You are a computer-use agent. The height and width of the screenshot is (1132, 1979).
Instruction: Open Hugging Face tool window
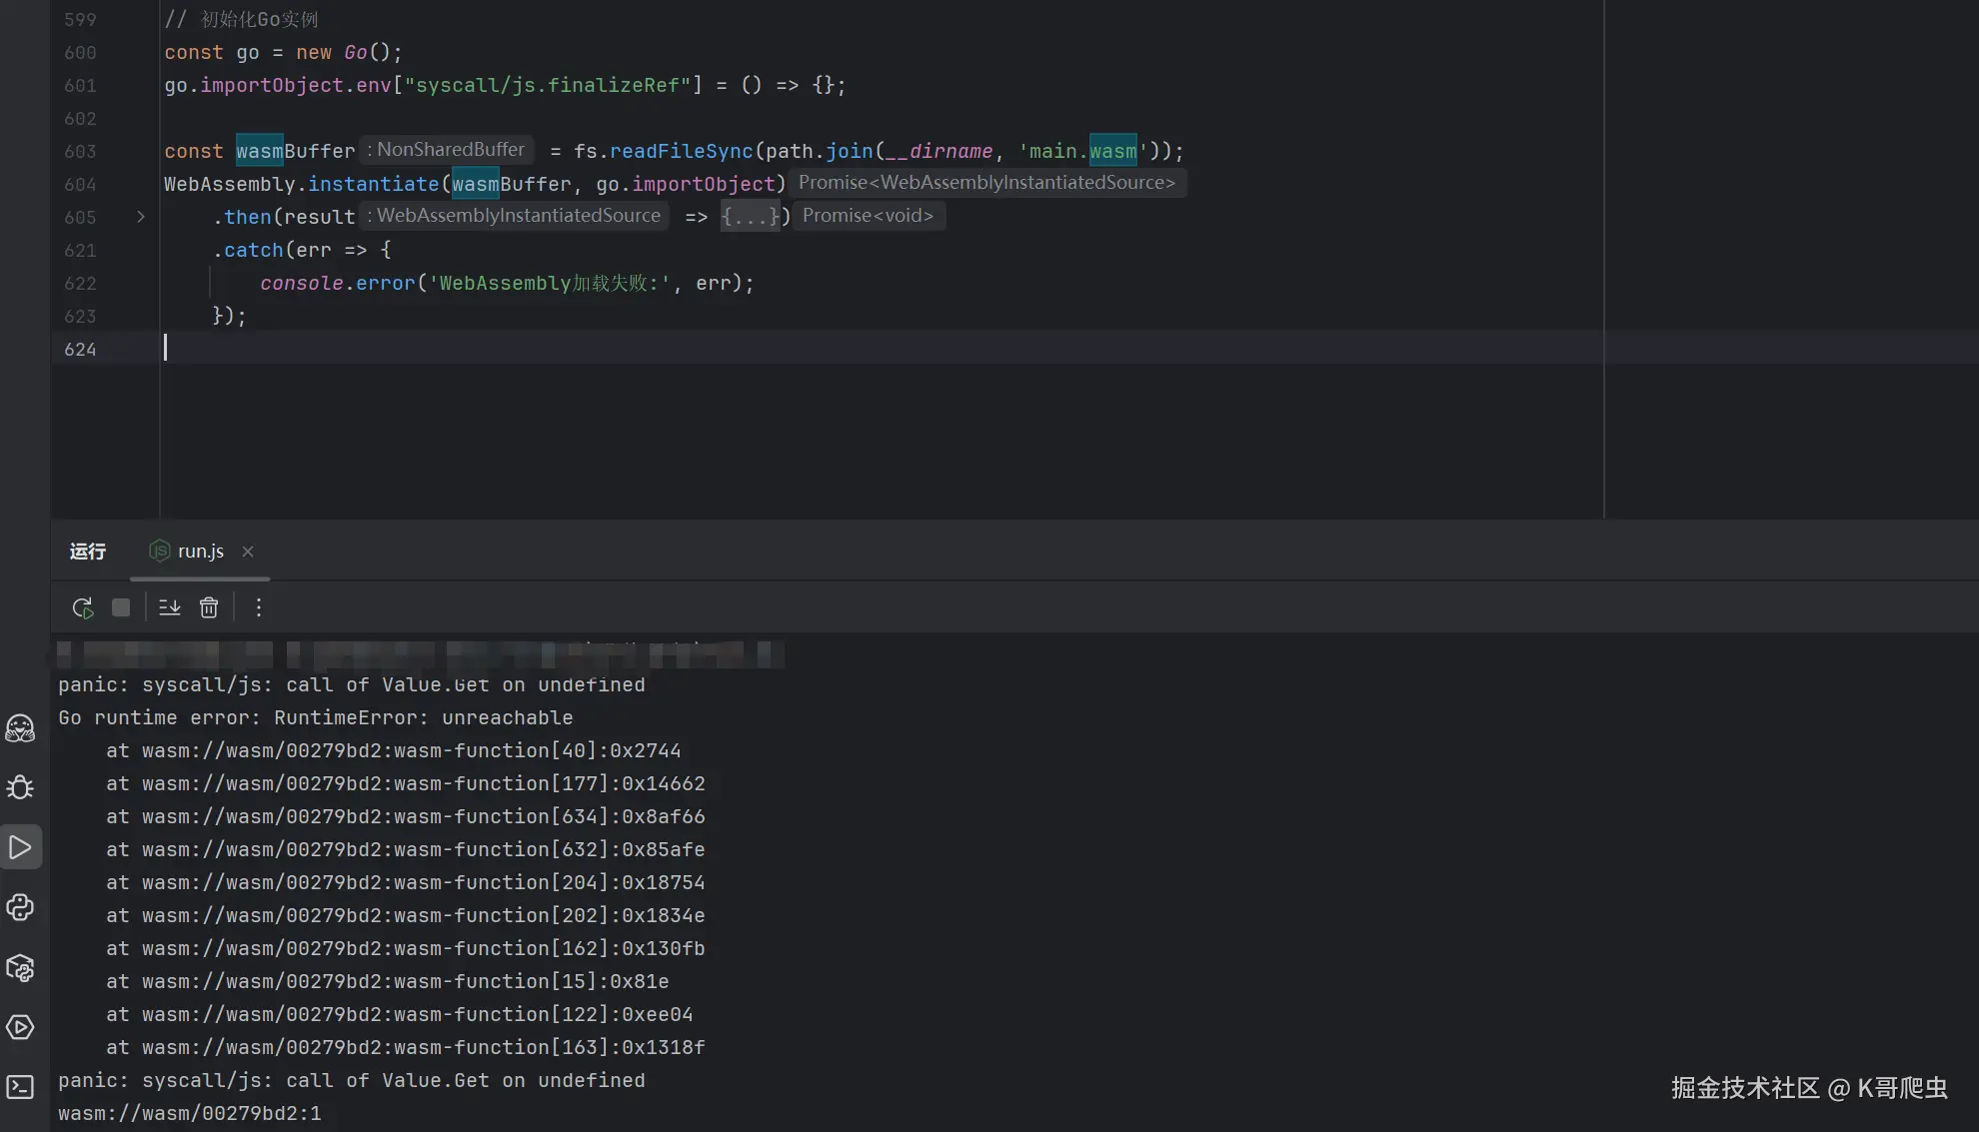tap(20, 728)
